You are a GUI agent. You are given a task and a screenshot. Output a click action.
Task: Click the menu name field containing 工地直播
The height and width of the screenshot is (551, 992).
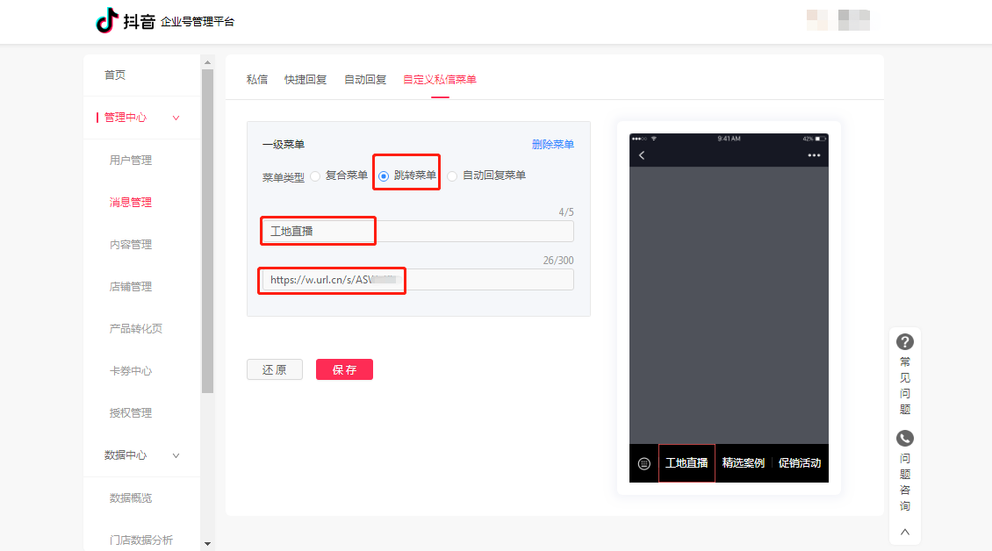point(418,231)
